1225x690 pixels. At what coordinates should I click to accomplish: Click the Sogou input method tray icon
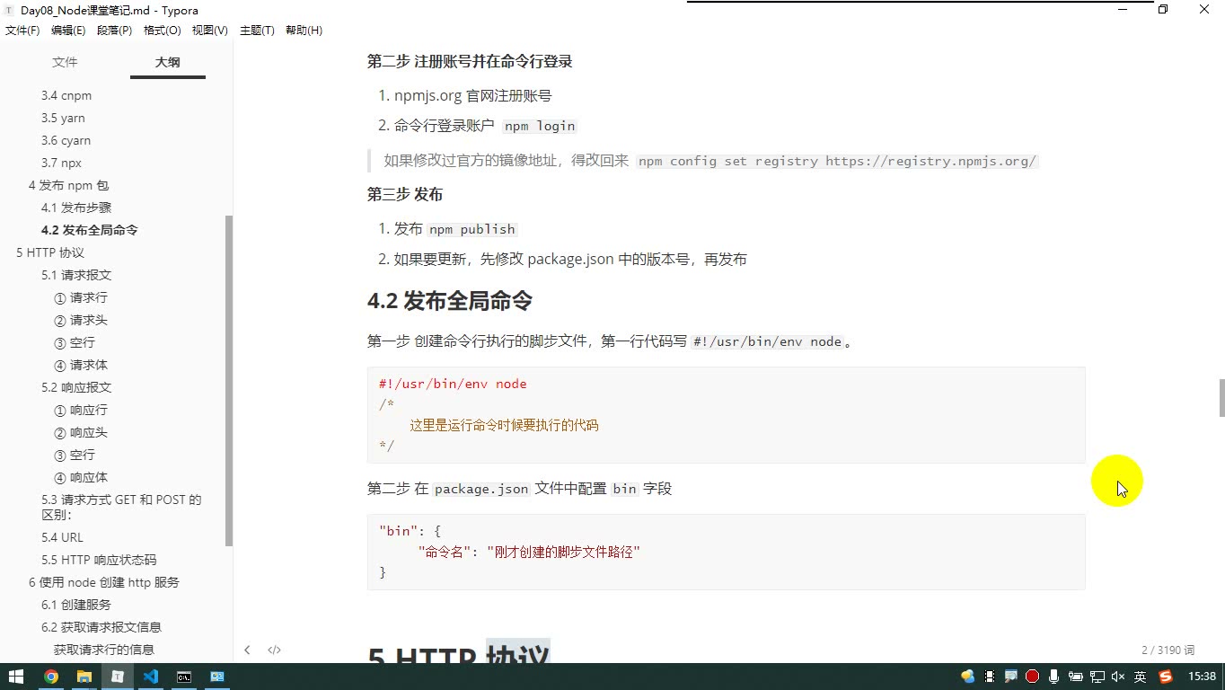1166,677
